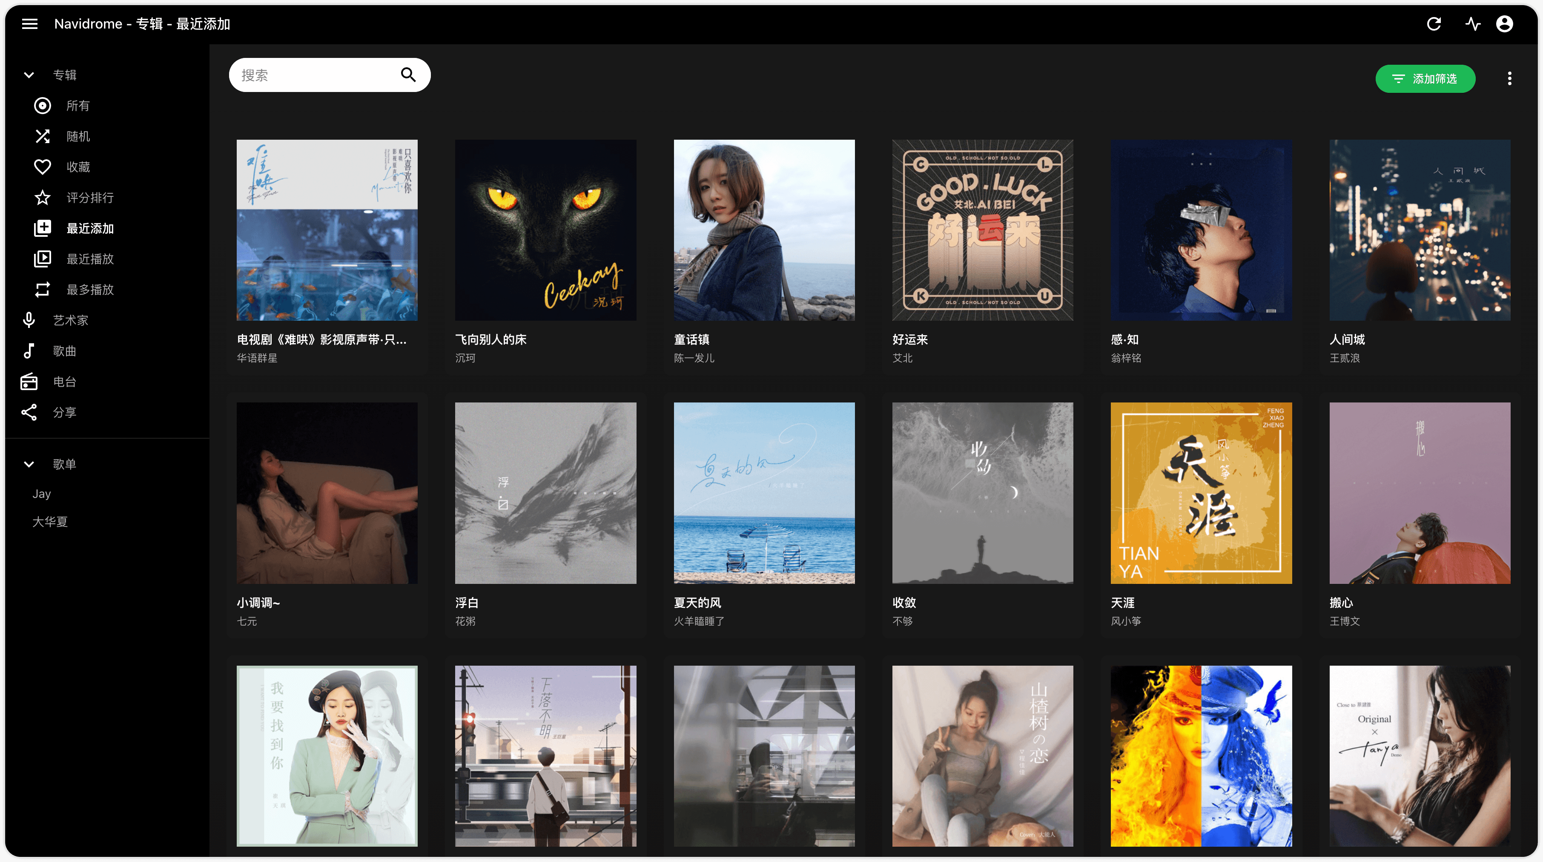
Task: Click artist link 翁梓铭
Action: pyautogui.click(x=1125, y=358)
